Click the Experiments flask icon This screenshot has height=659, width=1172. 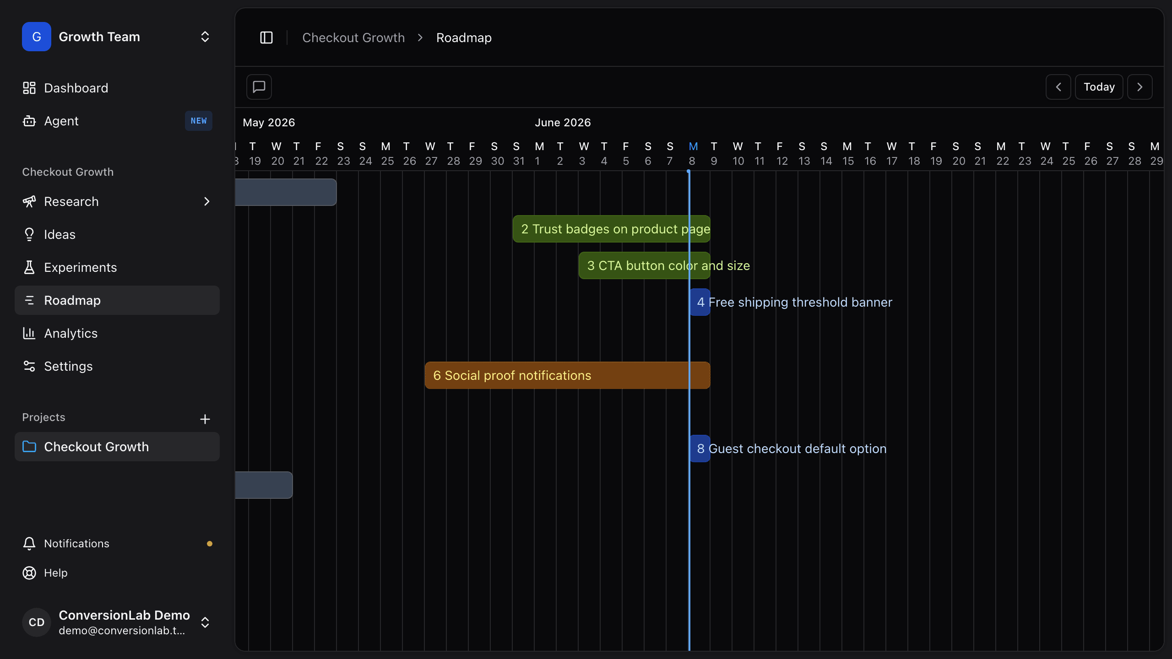click(29, 267)
